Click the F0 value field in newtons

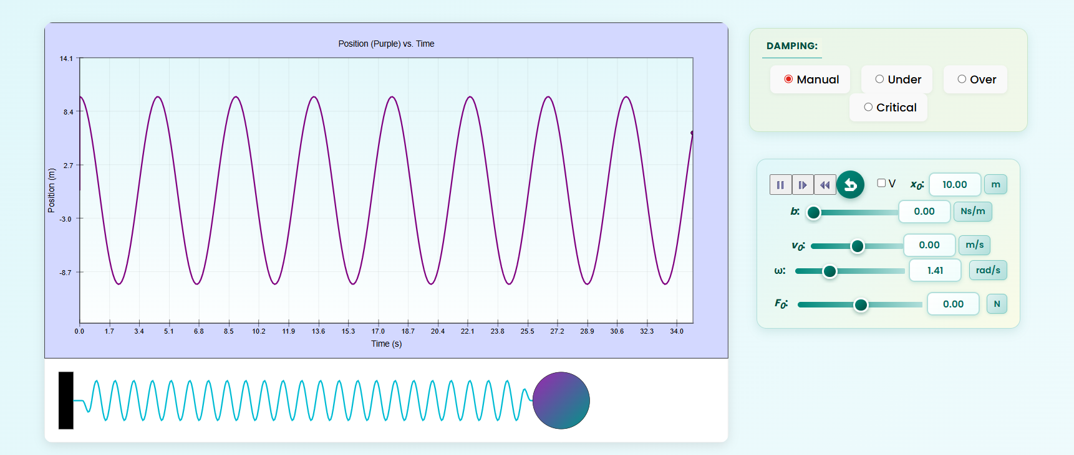953,304
